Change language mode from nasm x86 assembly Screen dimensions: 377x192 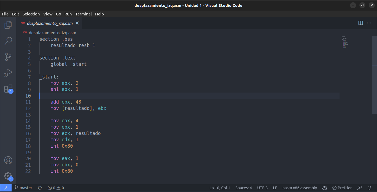[300, 188]
